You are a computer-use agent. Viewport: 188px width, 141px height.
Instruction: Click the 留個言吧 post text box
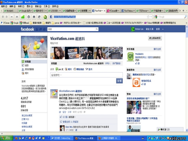[86, 75]
